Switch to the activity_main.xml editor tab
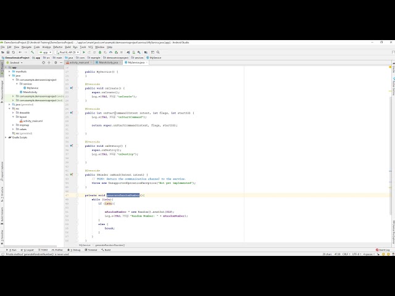The height and width of the screenshot is (296, 395). click(x=79, y=62)
